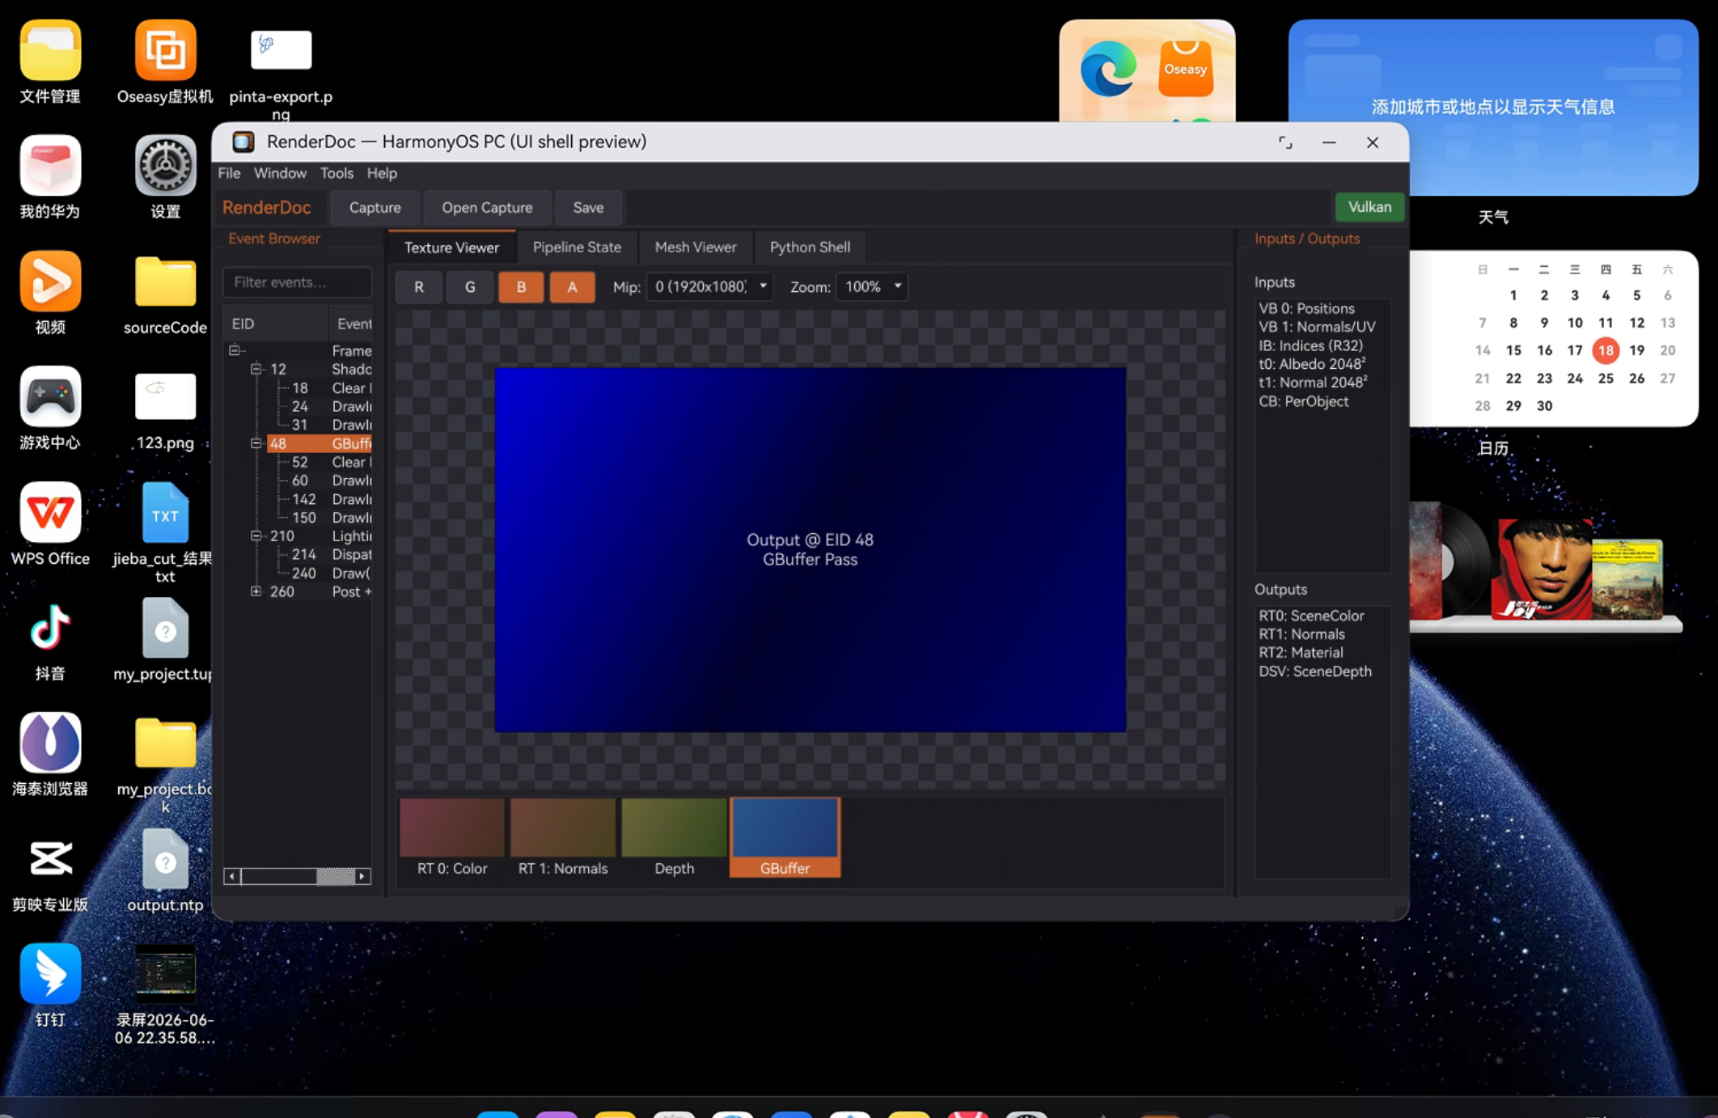Viewport: 1718px width, 1118px height.
Task: Open the Zoom 100% dropdown
Action: [872, 286]
